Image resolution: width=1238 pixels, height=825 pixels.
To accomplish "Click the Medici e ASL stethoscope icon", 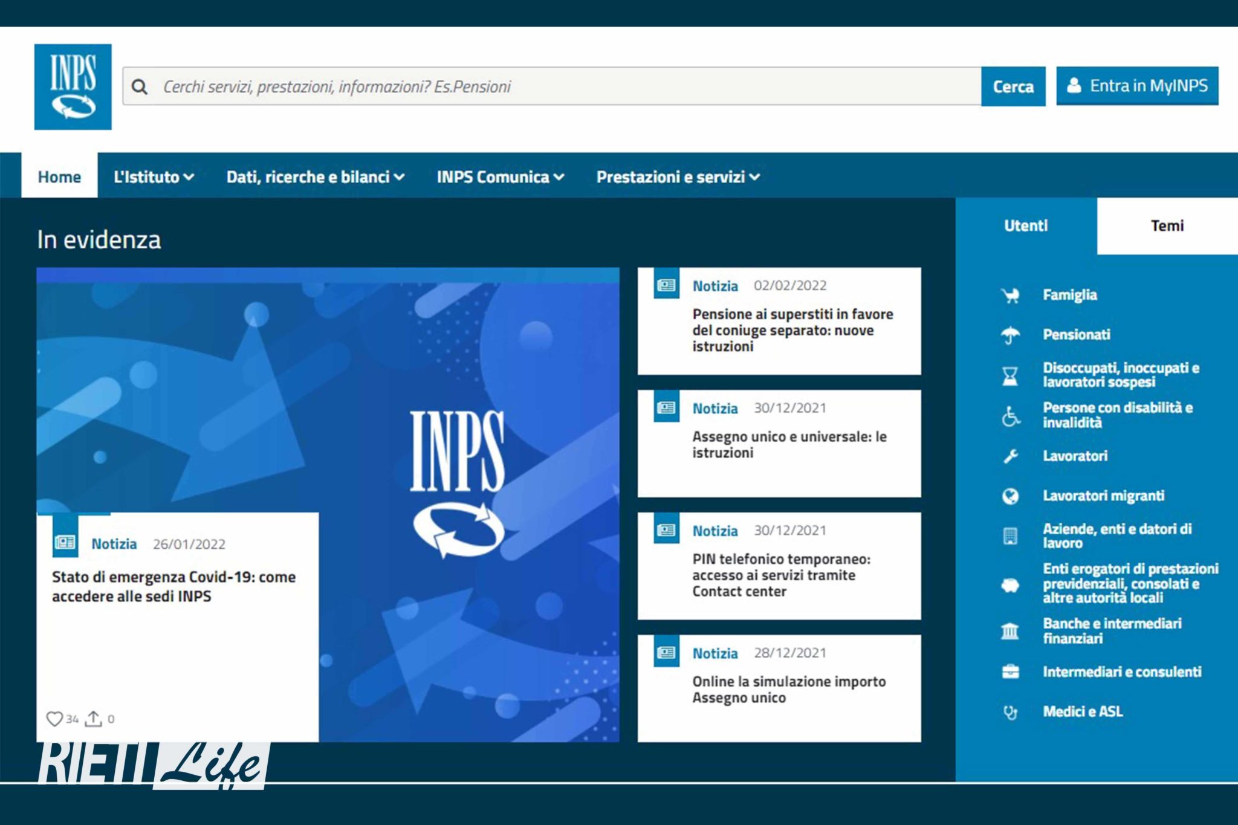I will click(x=1010, y=712).
